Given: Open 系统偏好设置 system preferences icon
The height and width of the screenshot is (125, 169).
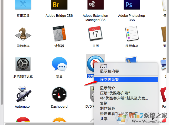Looking at the screenshot, I should click(23, 64).
